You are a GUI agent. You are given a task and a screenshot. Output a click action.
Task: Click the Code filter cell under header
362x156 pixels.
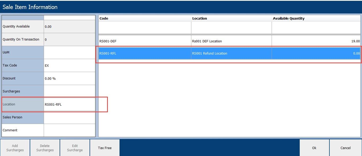click(145, 28)
